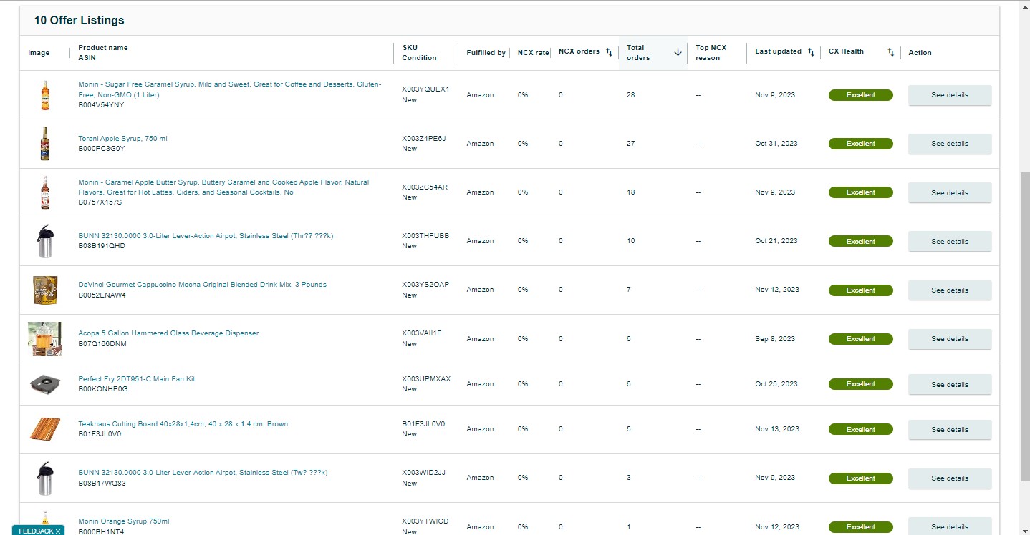Click the Product name ASIN column header

point(103,53)
